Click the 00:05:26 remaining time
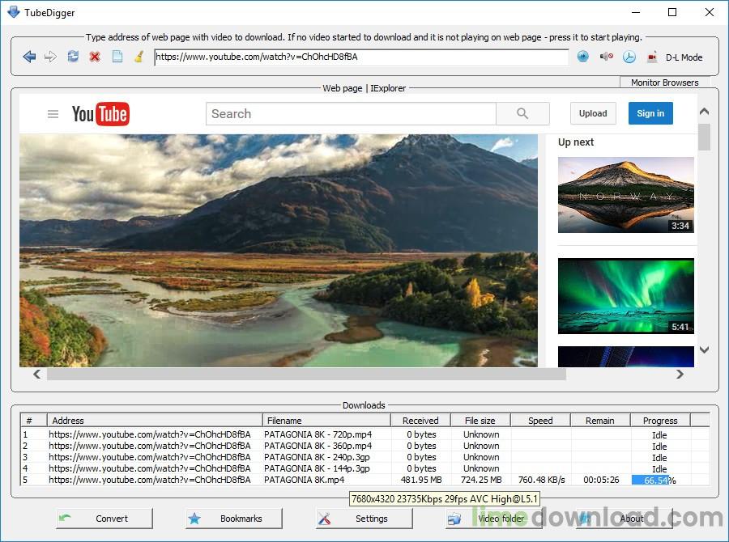This screenshot has width=729, height=542. (601, 480)
